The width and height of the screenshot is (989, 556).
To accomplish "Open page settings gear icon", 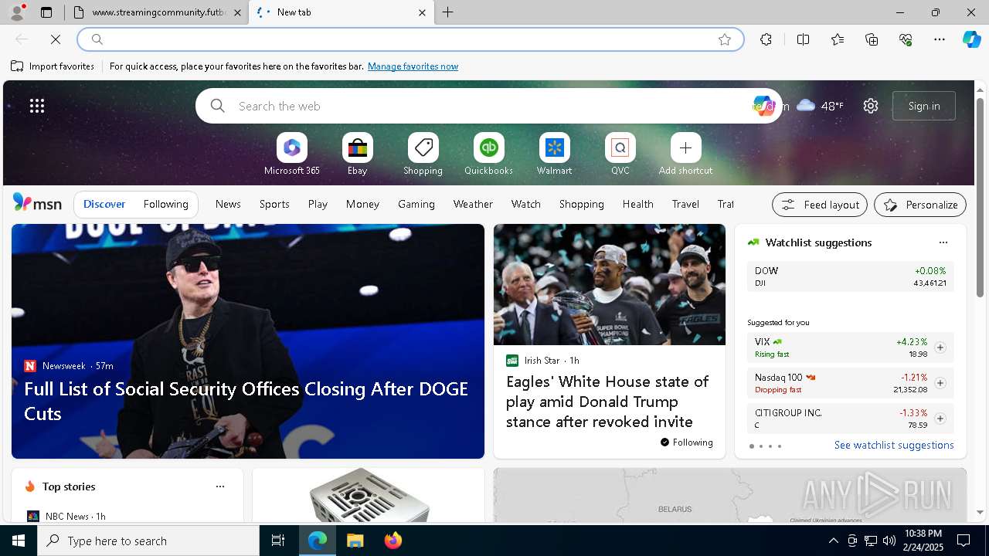I will (871, 106).
